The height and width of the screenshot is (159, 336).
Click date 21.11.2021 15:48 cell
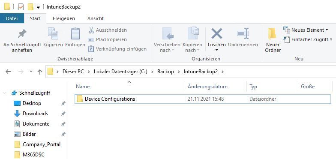(x=206, y=99)
